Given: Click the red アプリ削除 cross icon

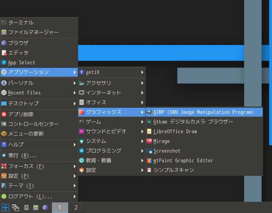Looking at the screenshot, I should point(4,114).
